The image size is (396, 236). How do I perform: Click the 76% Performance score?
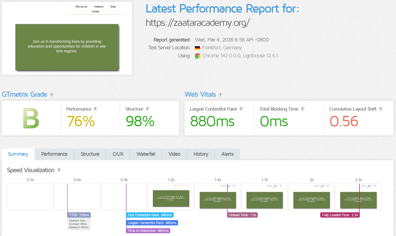(81, 121)
